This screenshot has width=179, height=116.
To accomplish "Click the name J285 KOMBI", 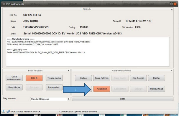I will pyautogui.click(x=31, y=21).
